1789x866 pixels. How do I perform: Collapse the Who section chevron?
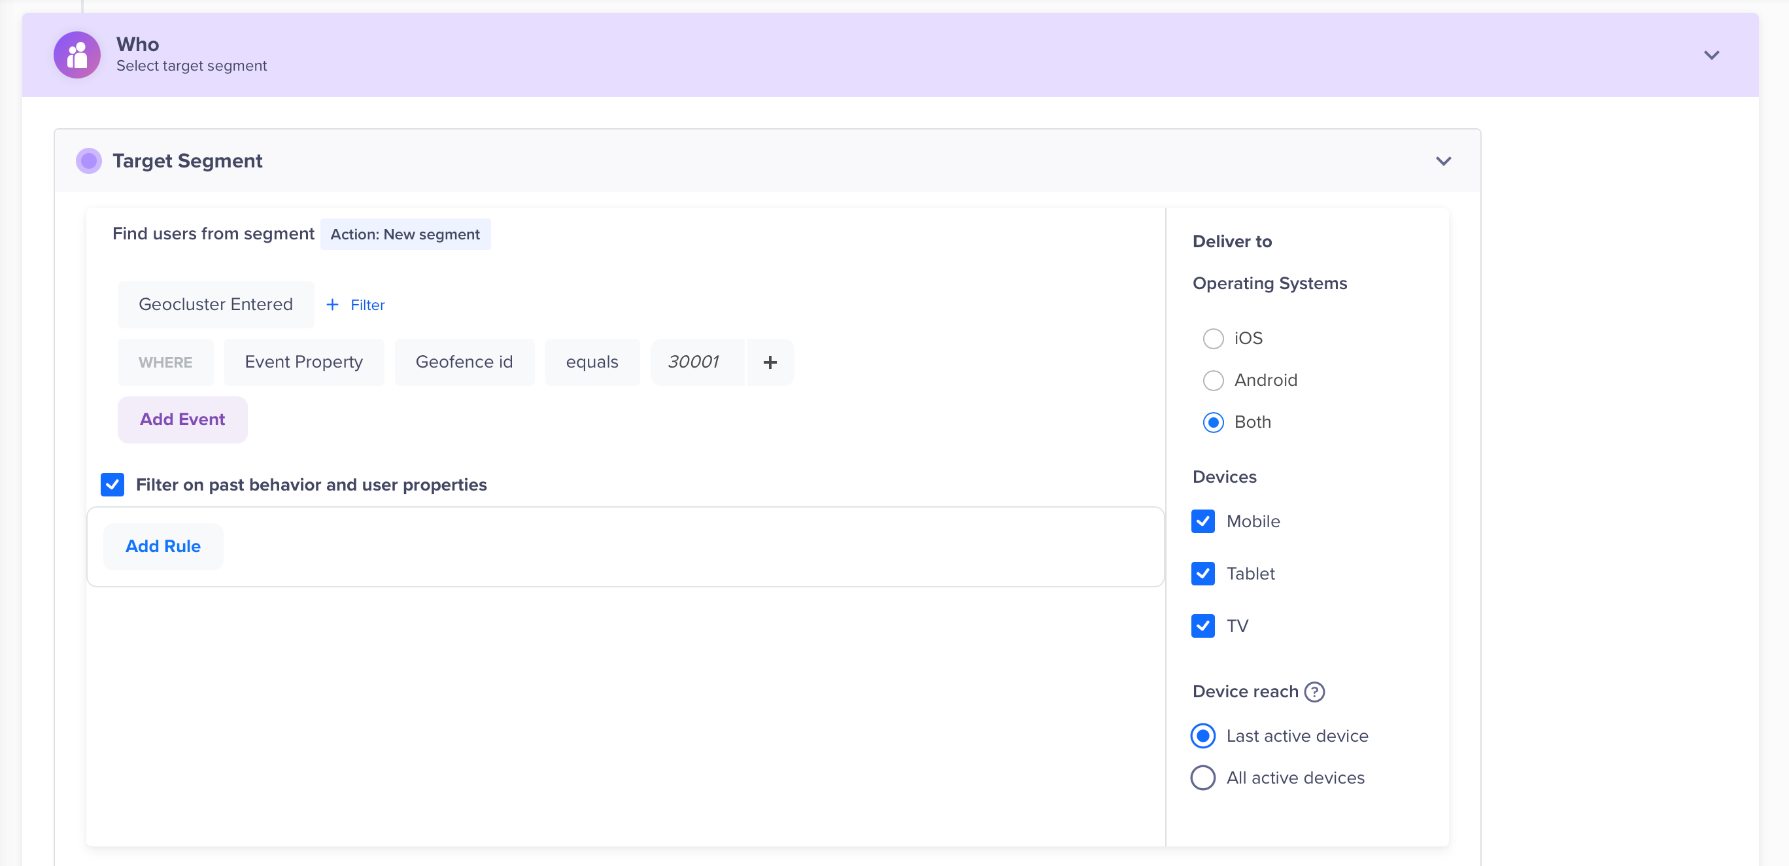pyautogui.click(x=1711, y=55)
